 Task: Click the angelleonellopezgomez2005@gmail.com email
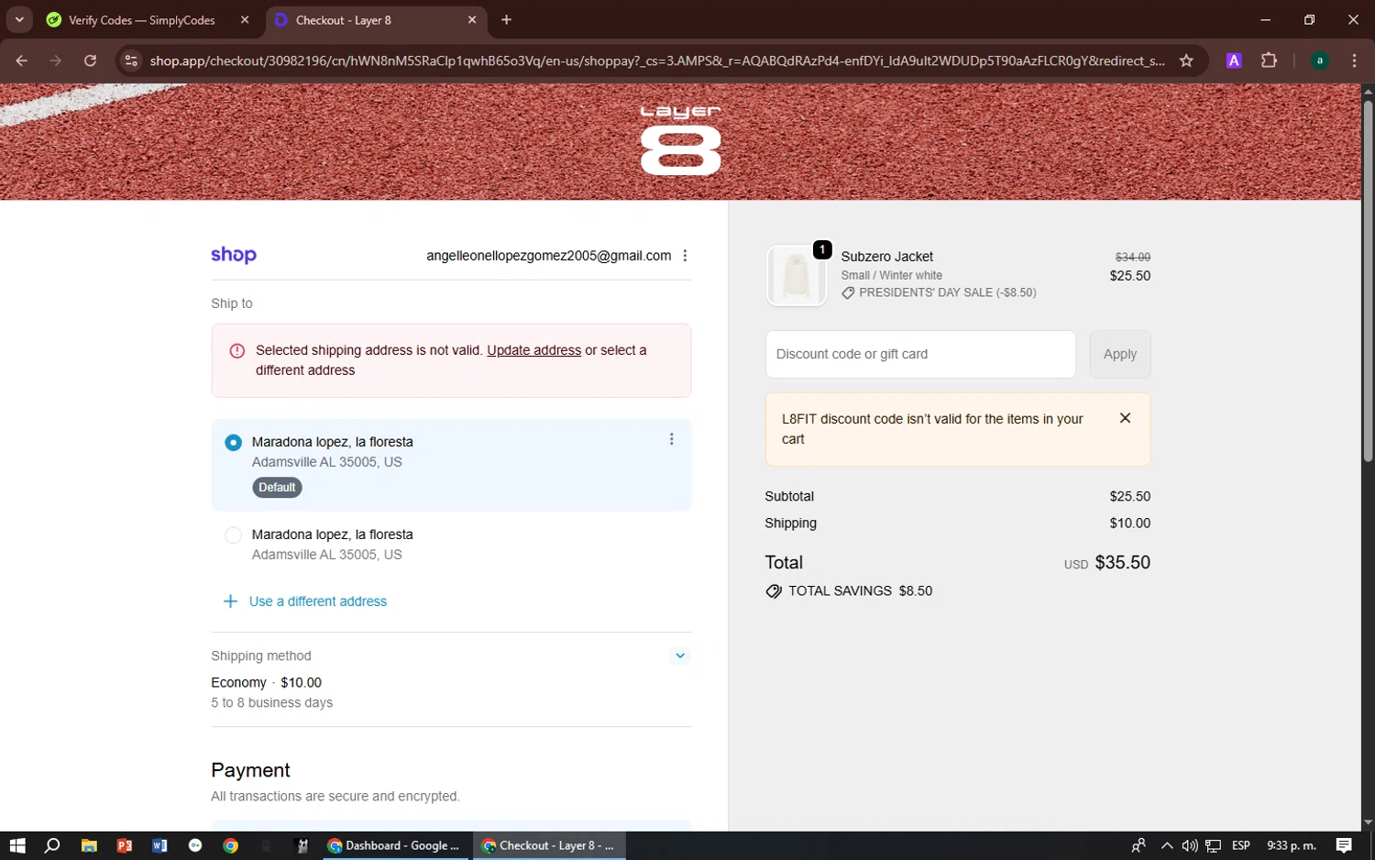click(x=548, y=256)
